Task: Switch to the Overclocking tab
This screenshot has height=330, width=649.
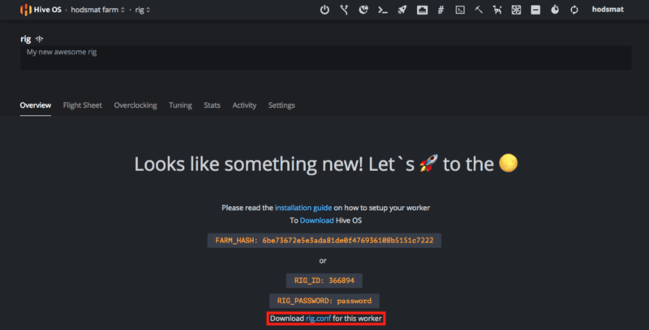Action: (x=135, y=105)
